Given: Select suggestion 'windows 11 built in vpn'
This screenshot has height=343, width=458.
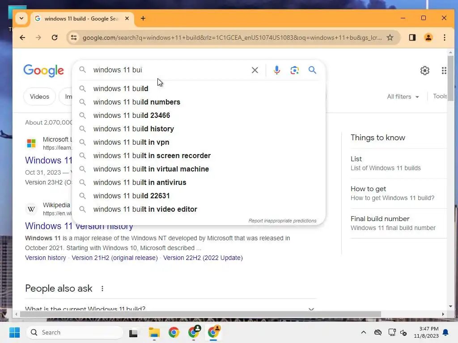Looking at the screenshot, I should (199, 142).
